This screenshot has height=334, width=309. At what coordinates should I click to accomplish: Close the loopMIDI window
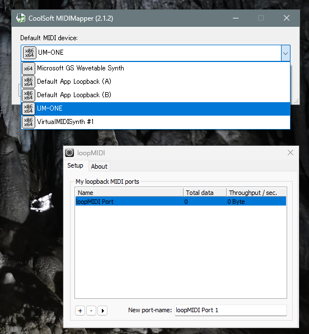coord(291,152)
